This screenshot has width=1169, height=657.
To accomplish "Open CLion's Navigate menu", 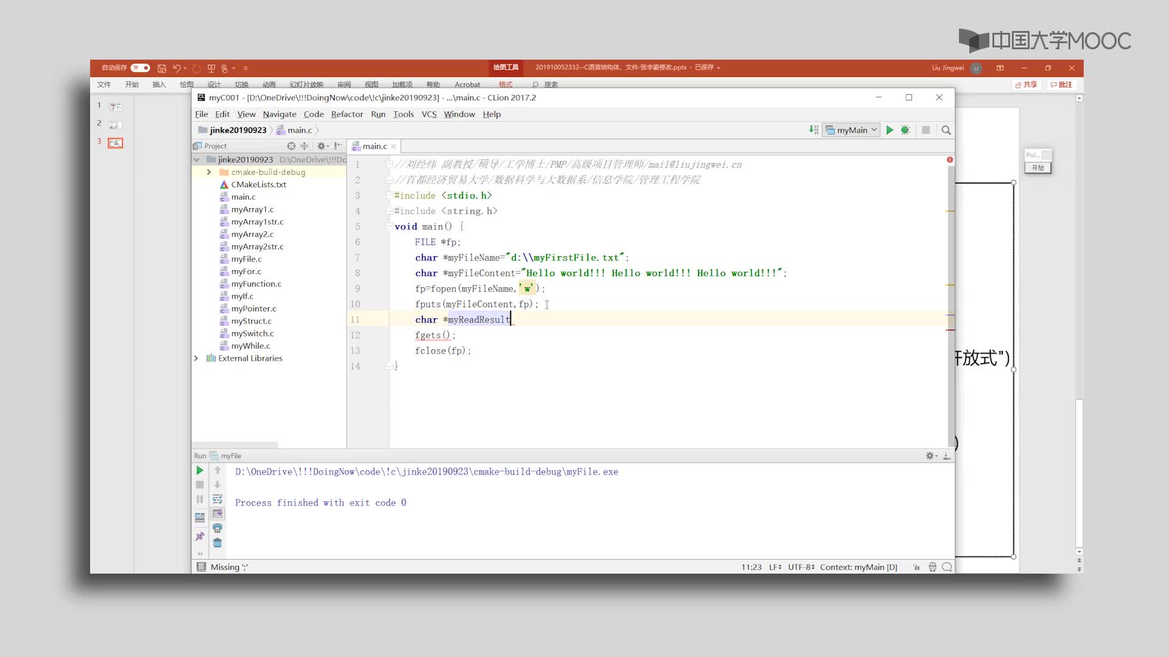I will coord(279,114).
